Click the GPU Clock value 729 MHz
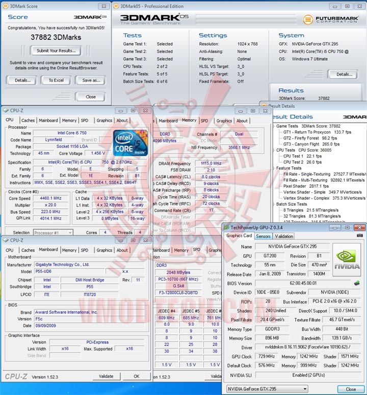Screen dimensions: 367x395 267,356
